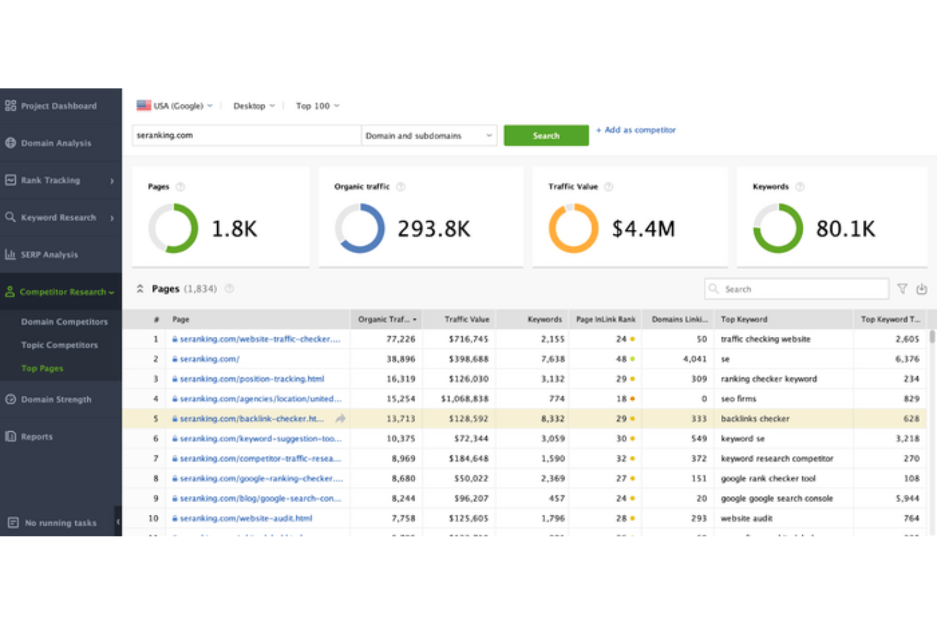Click the export icon beside the filter
The image size is (937, 625).
922,289
